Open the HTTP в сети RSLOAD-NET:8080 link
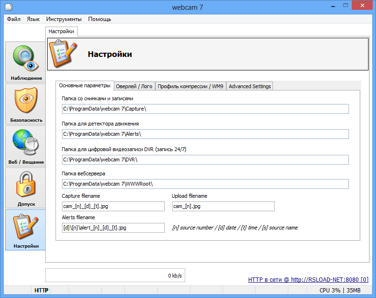The height and width of the screenshot is (298, 376). click(x=308, y=279)
